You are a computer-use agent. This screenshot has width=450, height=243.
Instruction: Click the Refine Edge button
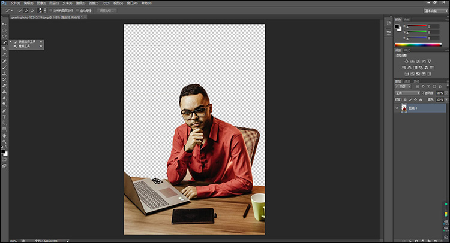click(x=107, y=11)
